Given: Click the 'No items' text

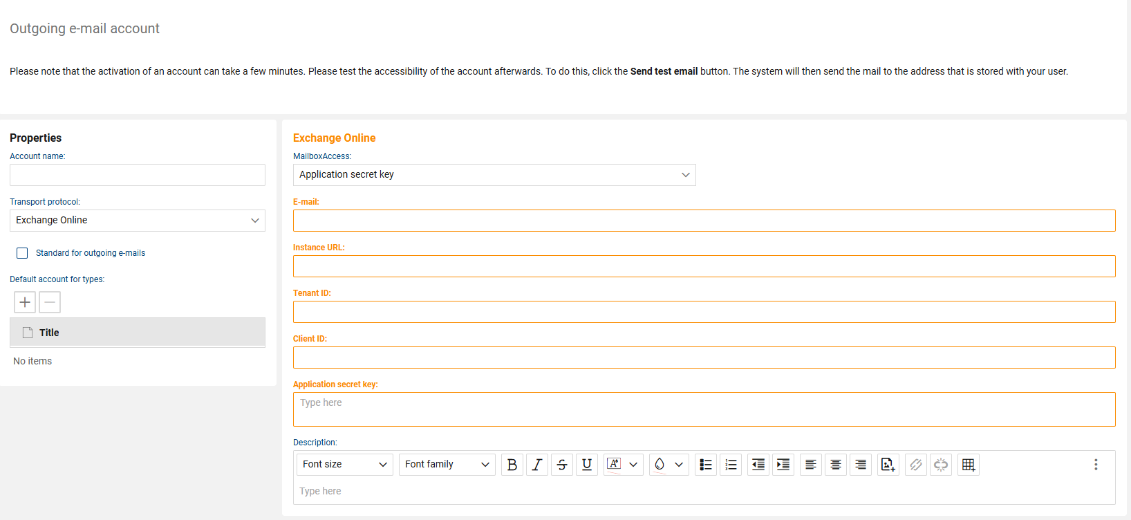Looking at the screenshot, I should click(x=32, y=361).
